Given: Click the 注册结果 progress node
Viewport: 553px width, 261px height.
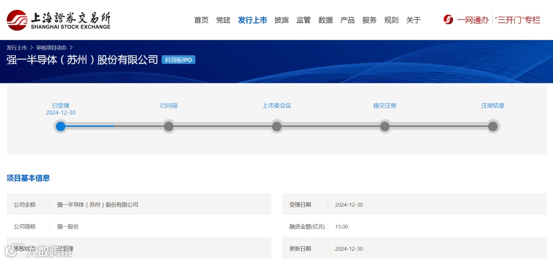Looking at the screenshot, I should [x=493, y=126].
